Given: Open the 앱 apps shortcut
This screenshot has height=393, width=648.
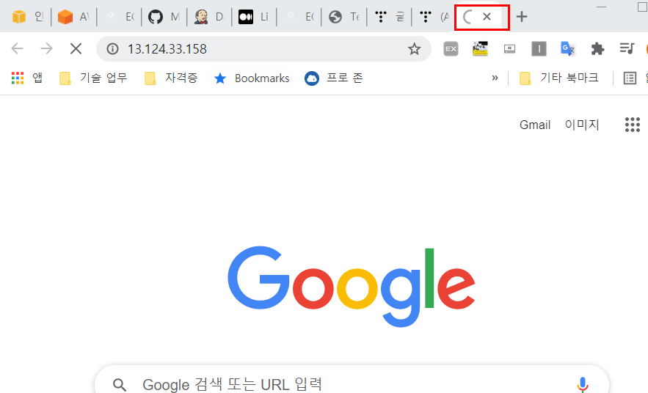Looking at the screenshot, I should tap(27, 78).
